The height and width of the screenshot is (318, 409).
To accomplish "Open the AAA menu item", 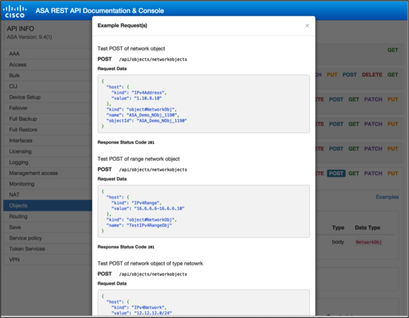I will pos(48,54).
